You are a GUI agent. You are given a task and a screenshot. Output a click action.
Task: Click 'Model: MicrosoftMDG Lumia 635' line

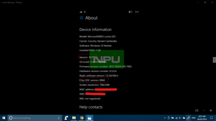coord(98,37)
